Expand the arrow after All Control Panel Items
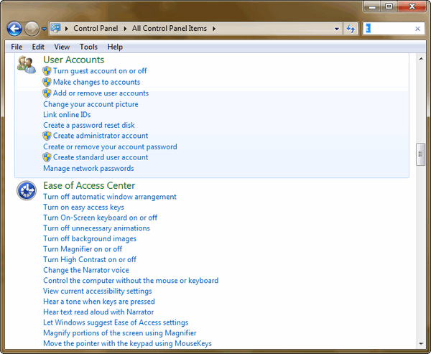This screenshot has height=354, width=431. coord(214,28)
